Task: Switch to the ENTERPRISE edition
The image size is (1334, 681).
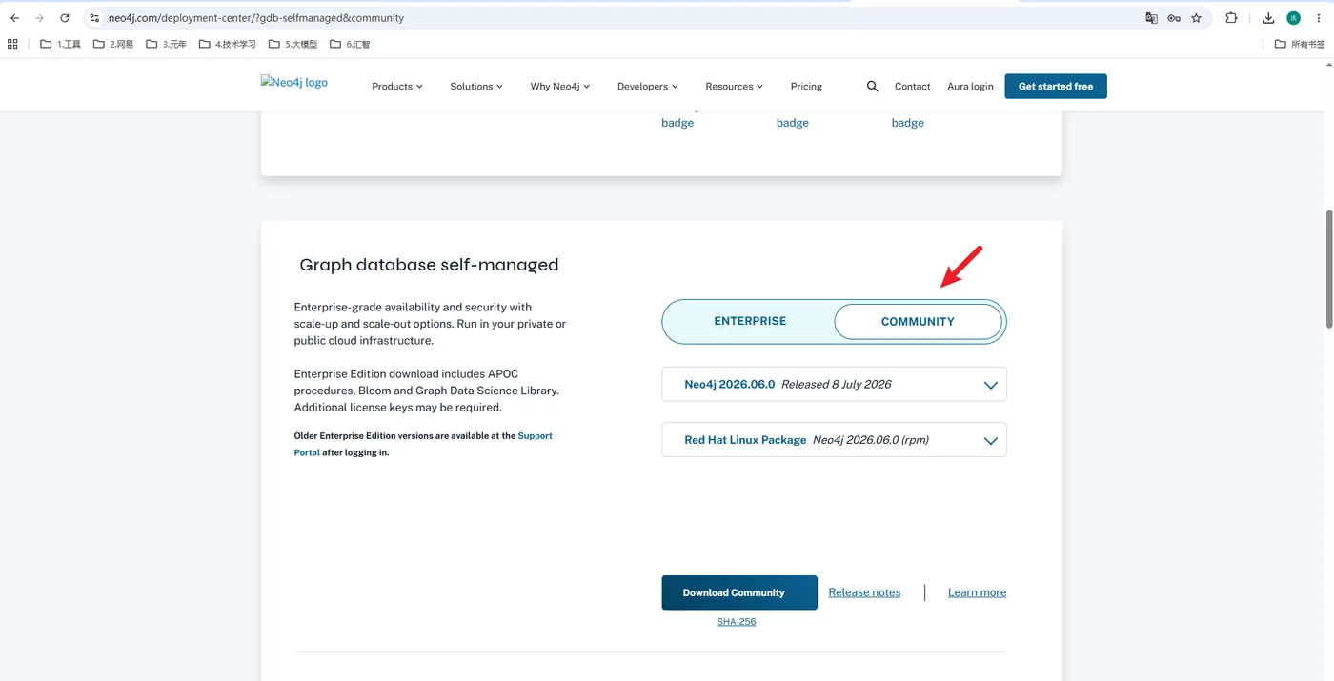Action: click(x=750, y=321)
